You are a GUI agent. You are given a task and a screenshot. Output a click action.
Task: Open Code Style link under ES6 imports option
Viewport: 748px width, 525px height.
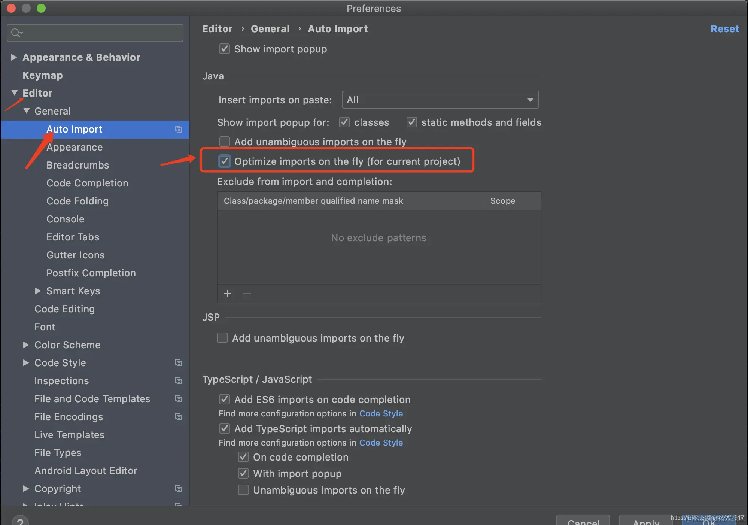(x=381, y=413)
